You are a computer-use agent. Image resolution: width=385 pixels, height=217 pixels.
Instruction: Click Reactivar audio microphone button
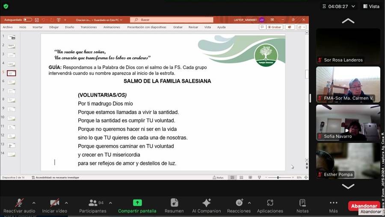point(19,206)
